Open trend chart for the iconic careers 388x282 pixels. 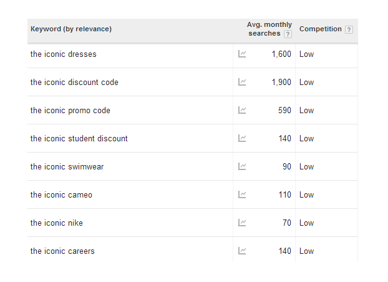click(242, 251)
